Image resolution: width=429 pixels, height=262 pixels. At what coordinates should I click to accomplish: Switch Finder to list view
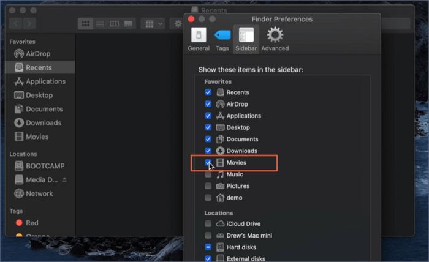pos(99,23)
